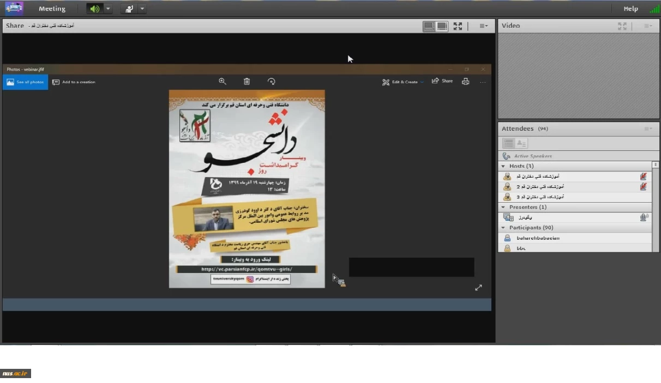Open the speaker options dropdown arrow
This screenshot has height=383, width=661.
coord(108,9)
